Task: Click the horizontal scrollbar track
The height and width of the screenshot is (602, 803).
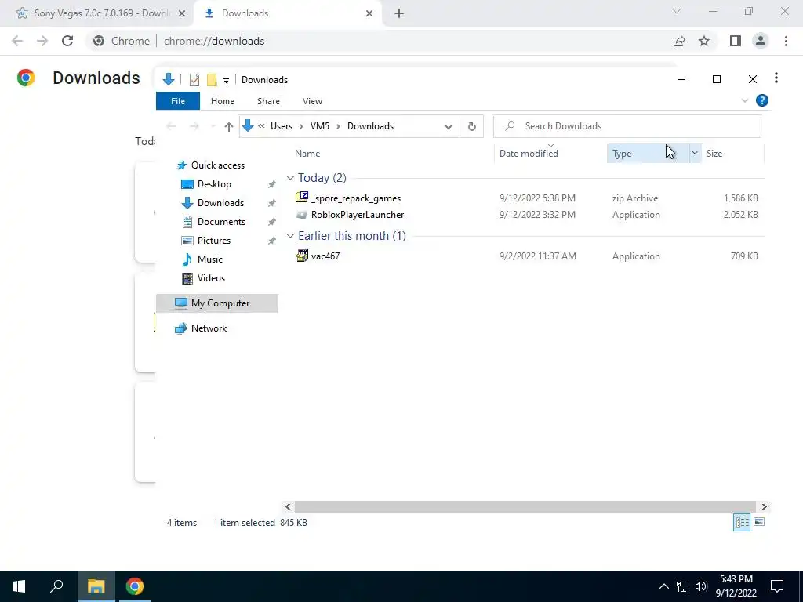Action: pyautogui.click(x=525, y=507)
